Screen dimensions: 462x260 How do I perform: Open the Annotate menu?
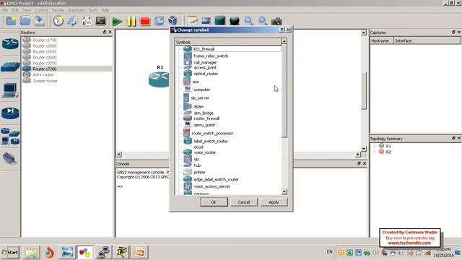point(76,9)
